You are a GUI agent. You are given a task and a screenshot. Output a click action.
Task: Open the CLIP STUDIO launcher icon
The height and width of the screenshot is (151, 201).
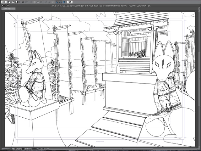[x=4, y=2]
